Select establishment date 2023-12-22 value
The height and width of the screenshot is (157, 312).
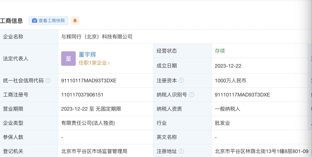(228, 66)
